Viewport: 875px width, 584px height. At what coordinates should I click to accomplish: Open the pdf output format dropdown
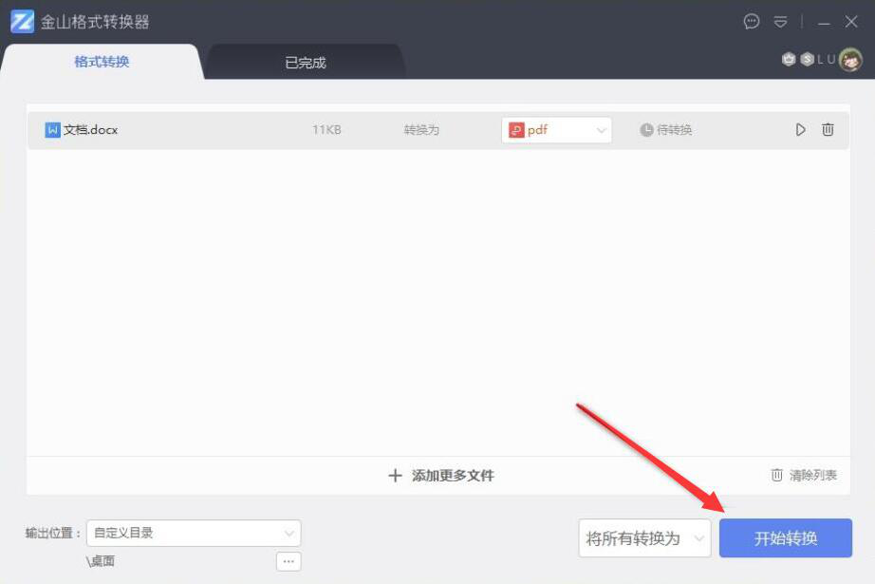(x=556, y=130)
